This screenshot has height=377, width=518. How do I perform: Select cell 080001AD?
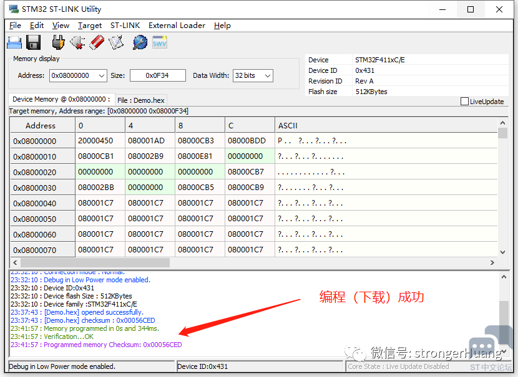[x=150, y=141]
